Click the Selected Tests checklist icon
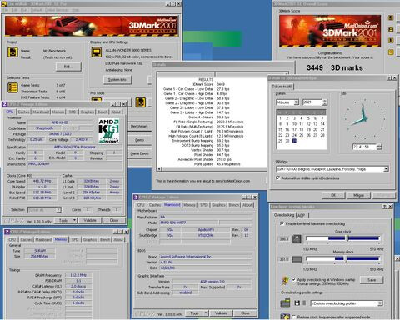Image resolution: width=400 pixels, height=320 pixels. 12,87
